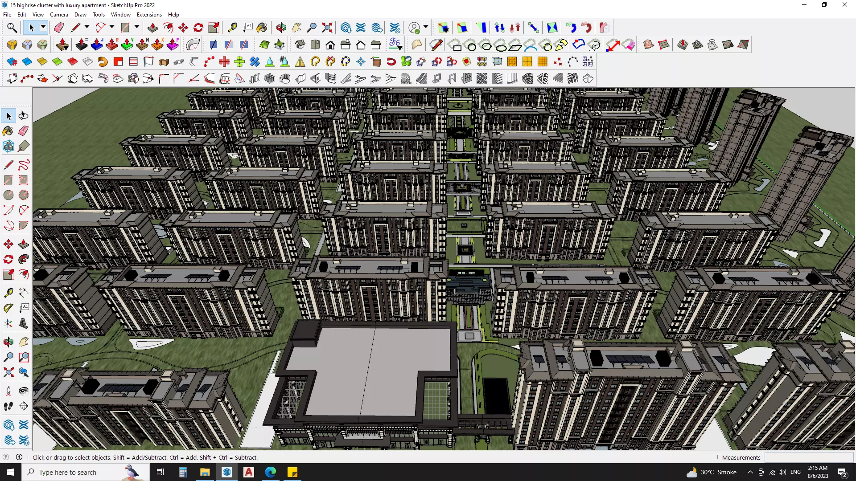Activate the Look Around eye tool
Screen dimensions: 856x481
(x=24, y=391)
